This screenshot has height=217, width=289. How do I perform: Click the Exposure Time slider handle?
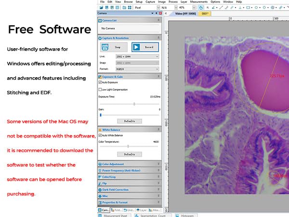[x=134, y=104]
